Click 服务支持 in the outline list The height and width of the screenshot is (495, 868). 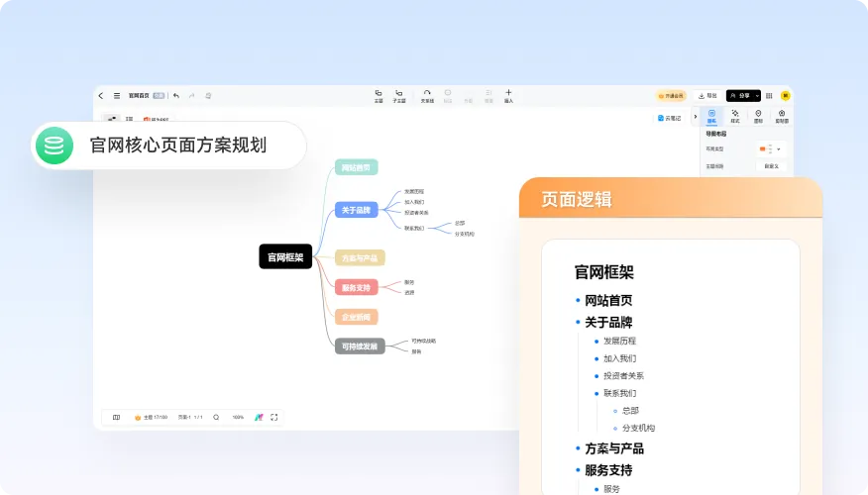tap(608, 470)
